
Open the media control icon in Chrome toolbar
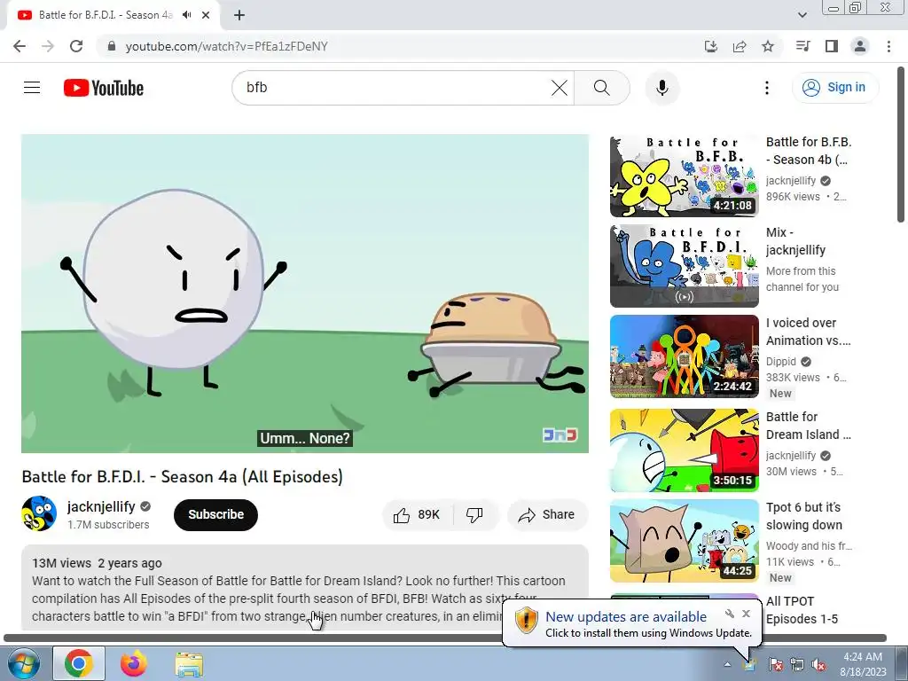coord(802,46)
